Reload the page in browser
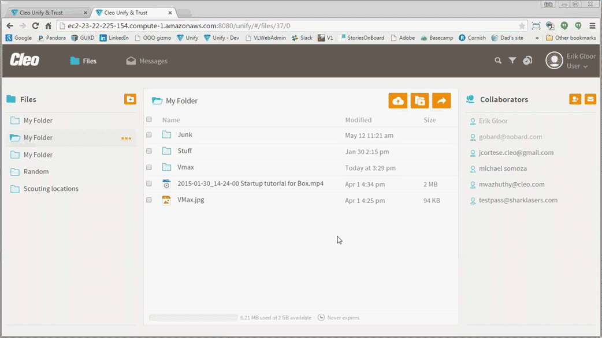 pyautogui.click(x=35, y=26)
